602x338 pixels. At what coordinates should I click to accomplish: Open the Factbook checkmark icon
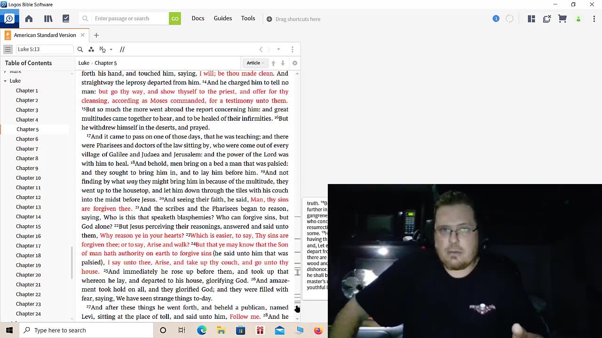coord(66,19)
